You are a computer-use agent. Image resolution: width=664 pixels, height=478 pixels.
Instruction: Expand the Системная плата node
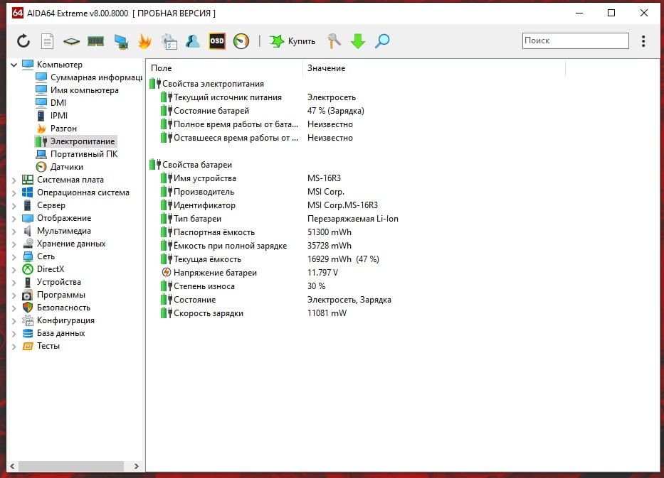[14, 180]
